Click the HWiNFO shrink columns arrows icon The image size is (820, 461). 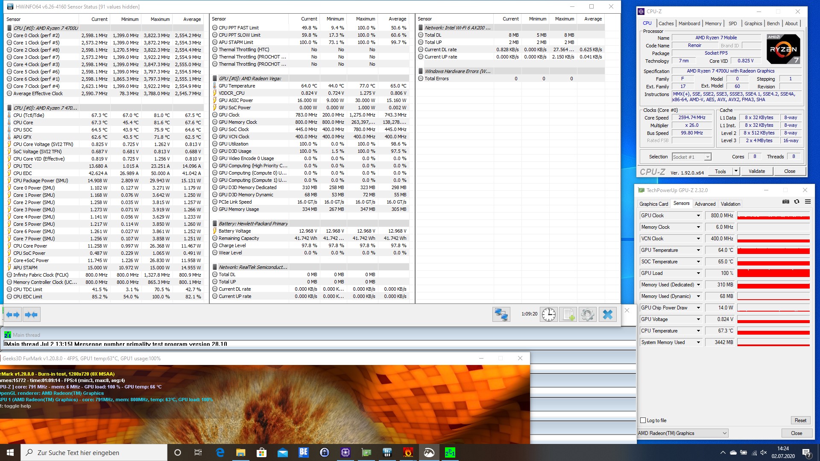tap(31, 315)
